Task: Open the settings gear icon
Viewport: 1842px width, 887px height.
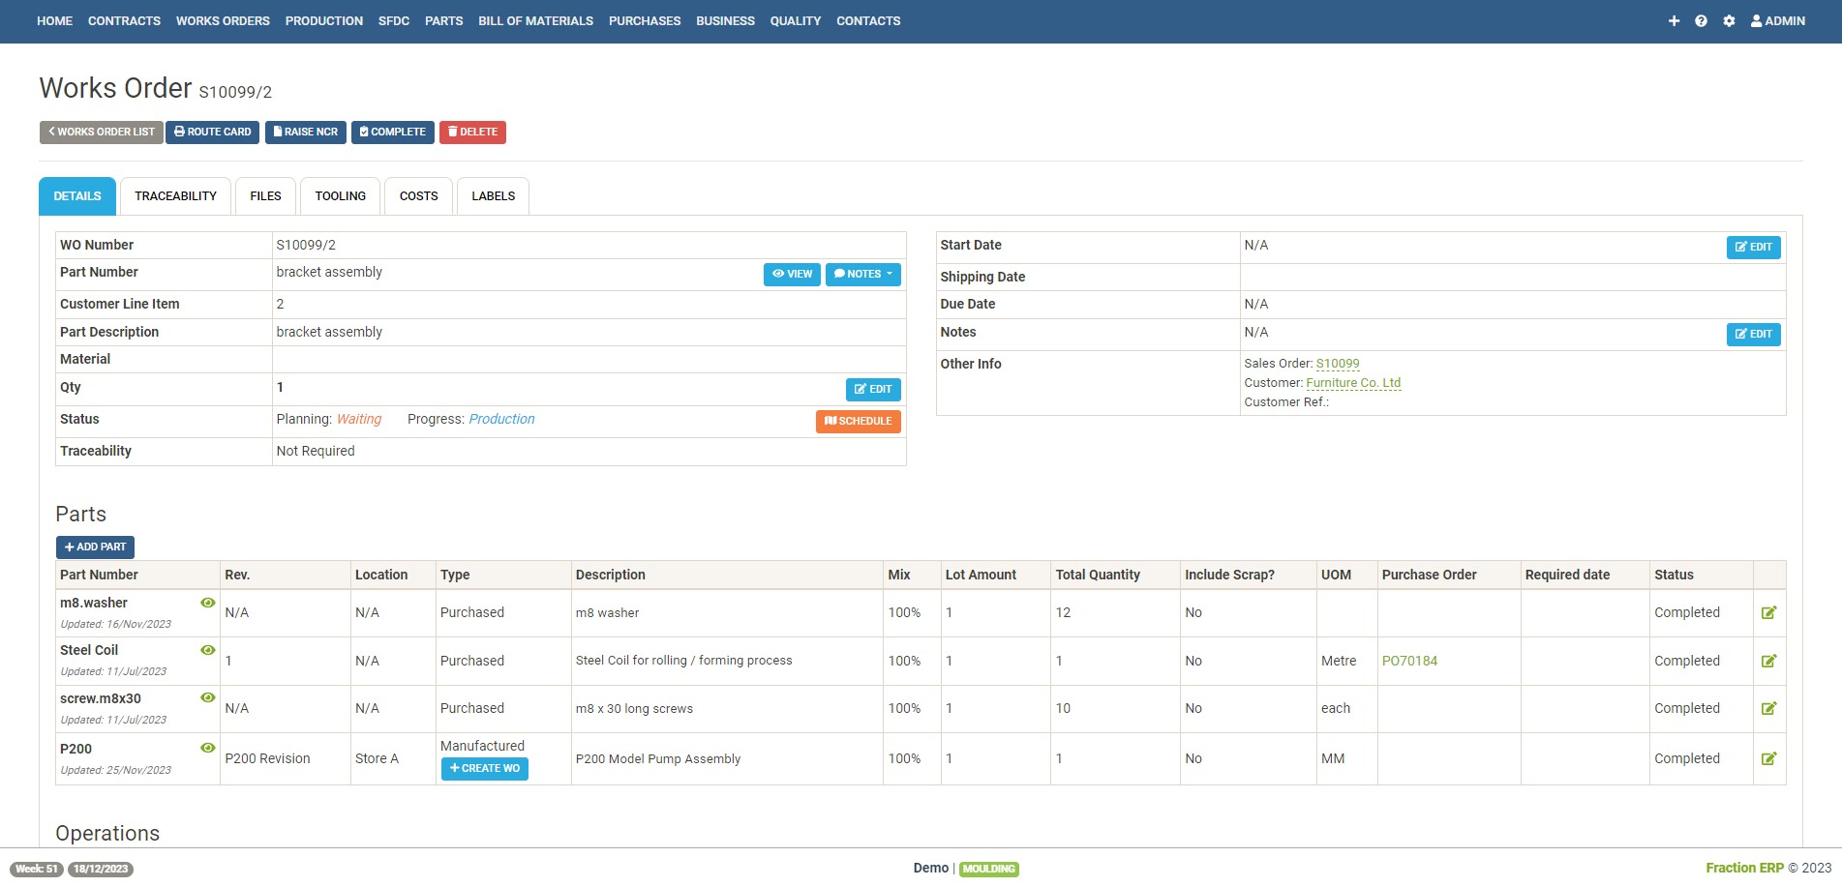Action: (x=1729, y=21)
